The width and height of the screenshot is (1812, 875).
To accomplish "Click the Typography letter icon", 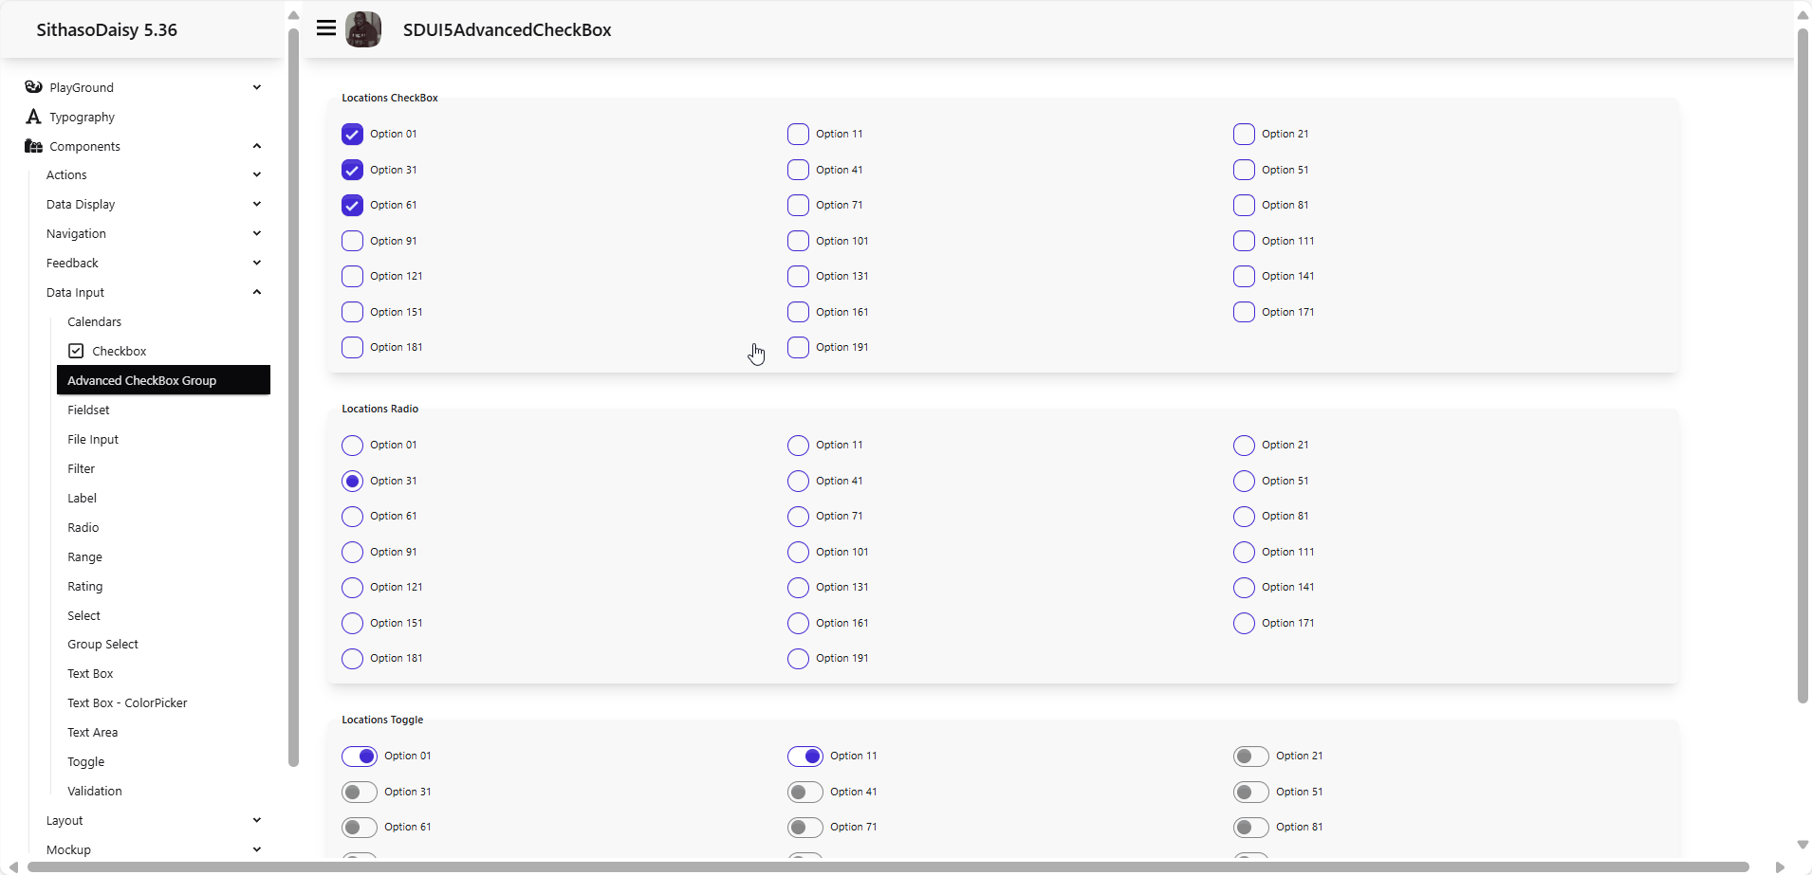I will pos(33,117).
